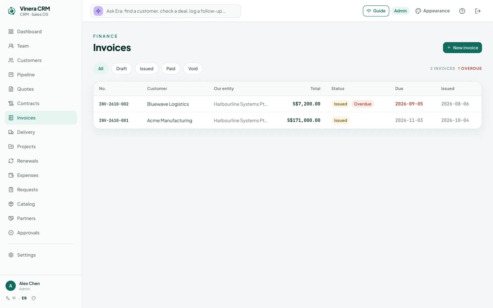Open Expenses in the sidebar
Screen dimensions: 493x308
(41, 175)
